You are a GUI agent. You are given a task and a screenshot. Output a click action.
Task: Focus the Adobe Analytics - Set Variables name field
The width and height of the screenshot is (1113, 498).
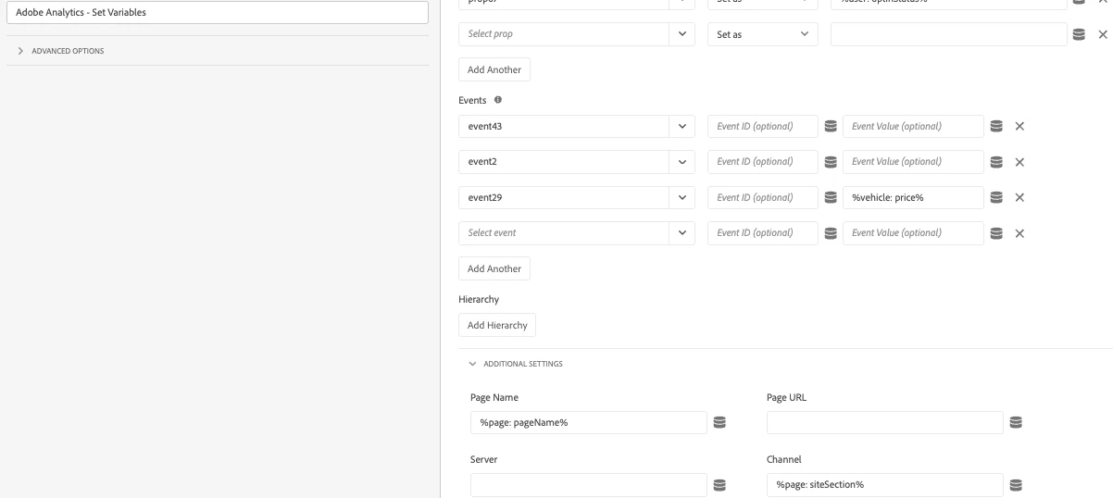coord(218,13)
